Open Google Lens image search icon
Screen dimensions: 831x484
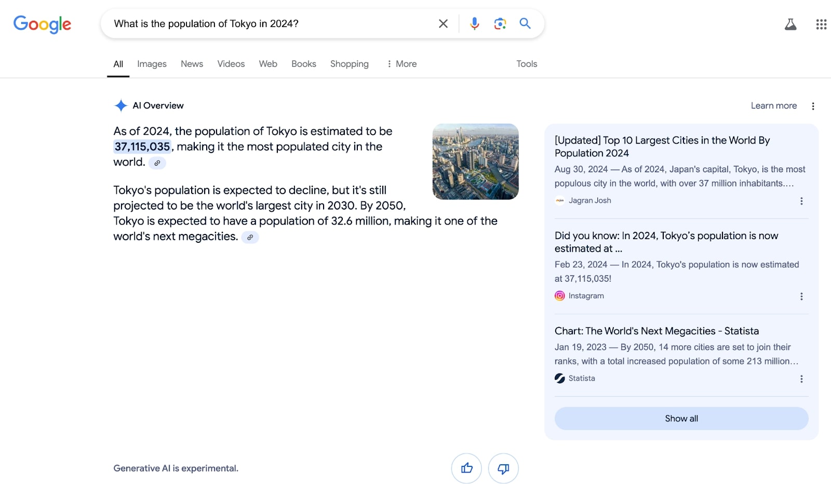pos(500,24)
